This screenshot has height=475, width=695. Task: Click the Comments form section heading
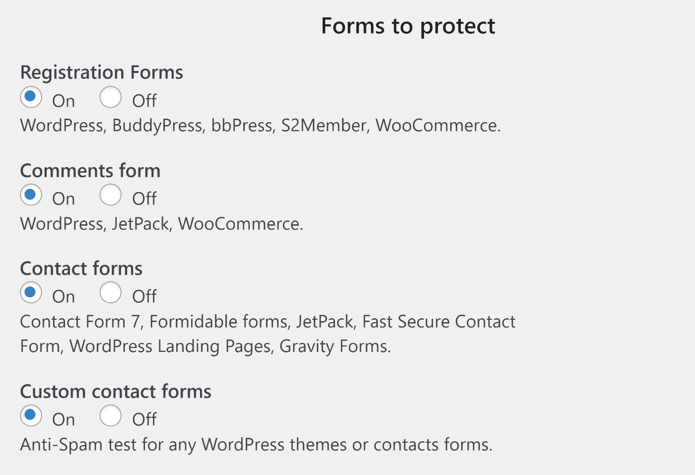pos(90,170)
